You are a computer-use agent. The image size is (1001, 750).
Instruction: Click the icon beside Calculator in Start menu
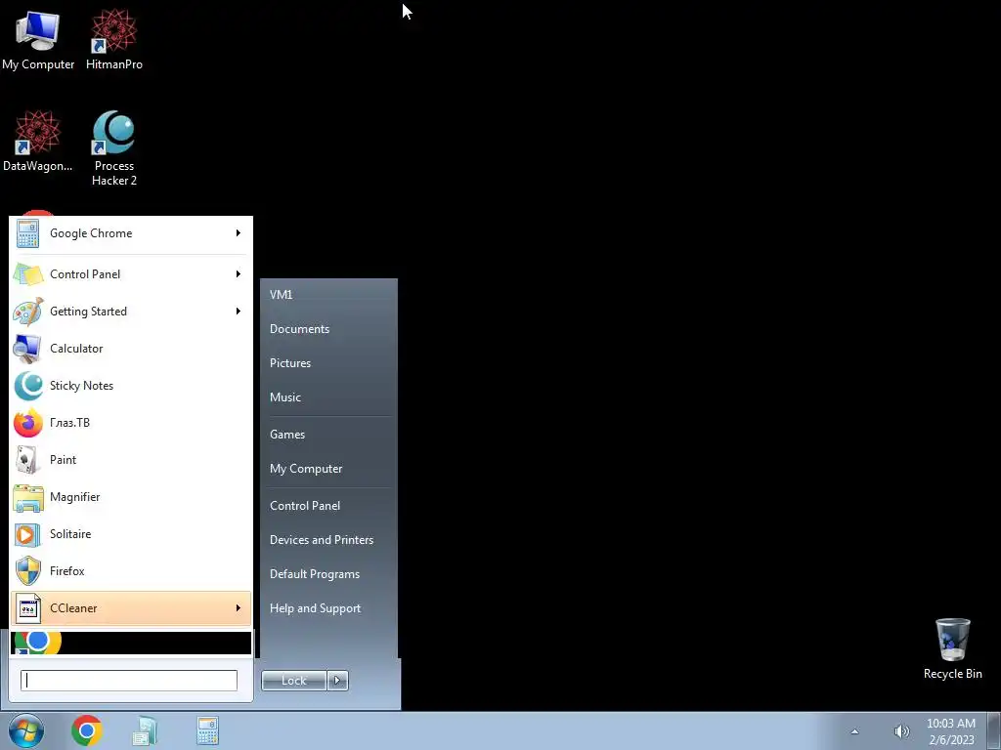27,349
